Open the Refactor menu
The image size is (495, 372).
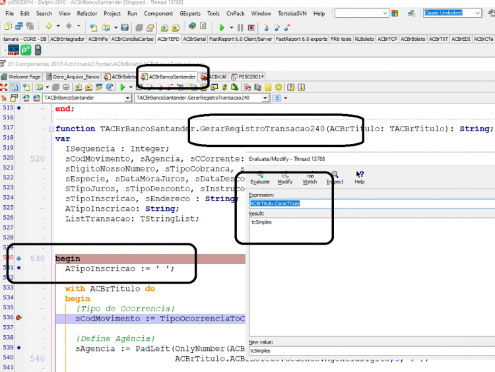[87, 14]
